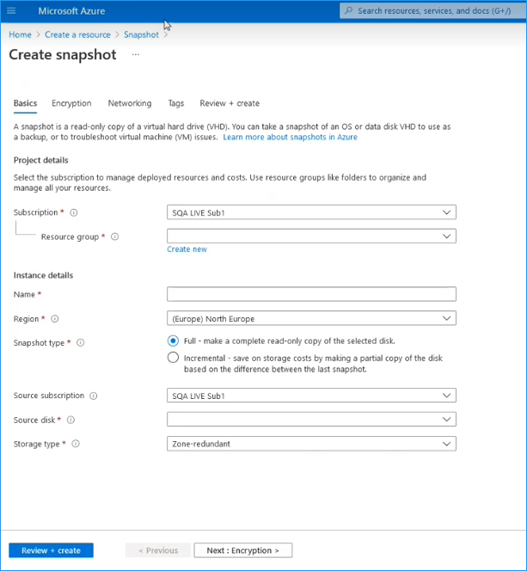Click the Next : Encryption button
The image size is (527, 571).
click(242, 550)
